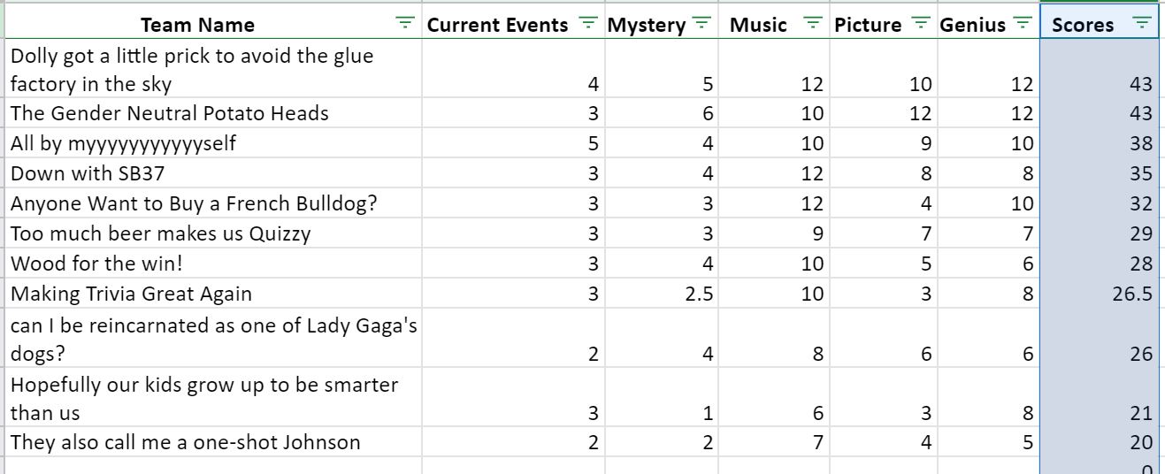The width and height of the screenshot is (1165, 474).
Task: Click the Music column filter icon
Action: pyautogui.click(x=814, y=23)
